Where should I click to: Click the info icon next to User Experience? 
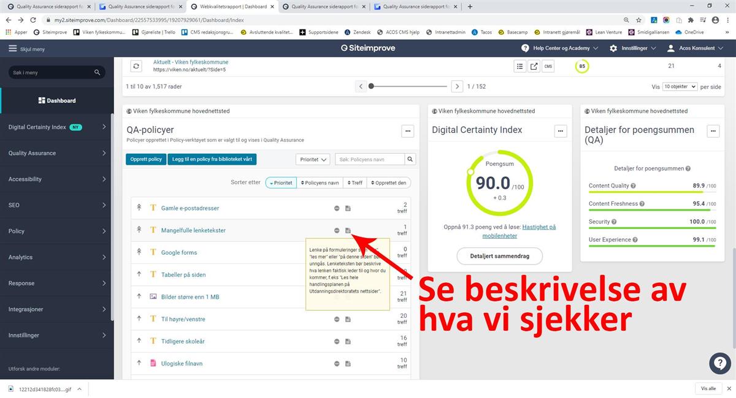635,240
